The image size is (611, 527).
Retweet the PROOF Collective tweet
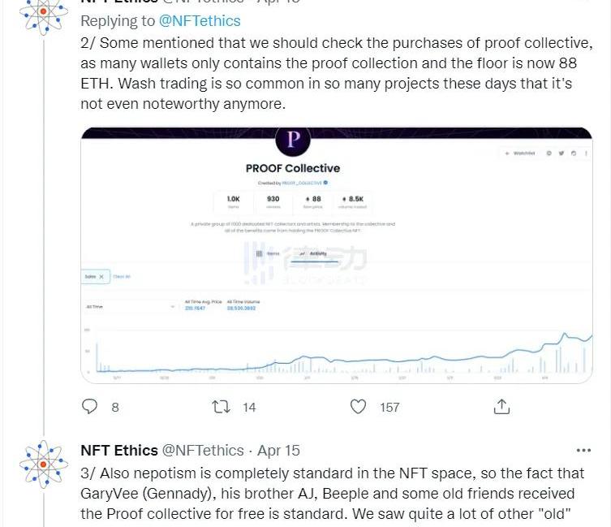click(x=221, y=406)
